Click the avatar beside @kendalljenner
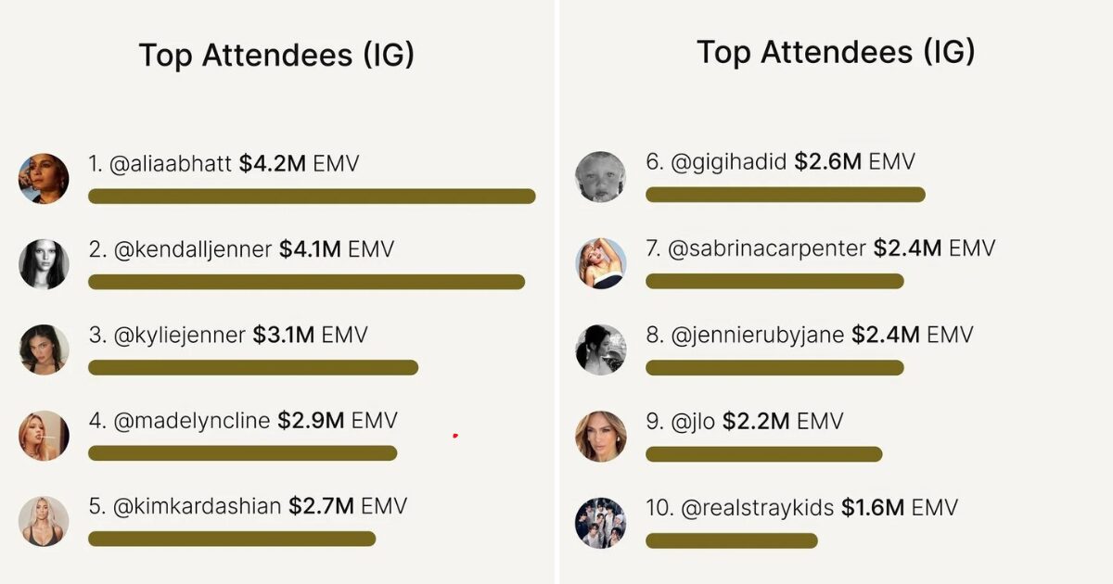This screenshot has height=584, width=1113. coord(44,264)
